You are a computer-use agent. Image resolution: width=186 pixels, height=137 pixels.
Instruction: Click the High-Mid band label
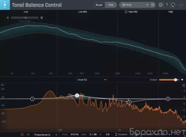coord(133,12)
